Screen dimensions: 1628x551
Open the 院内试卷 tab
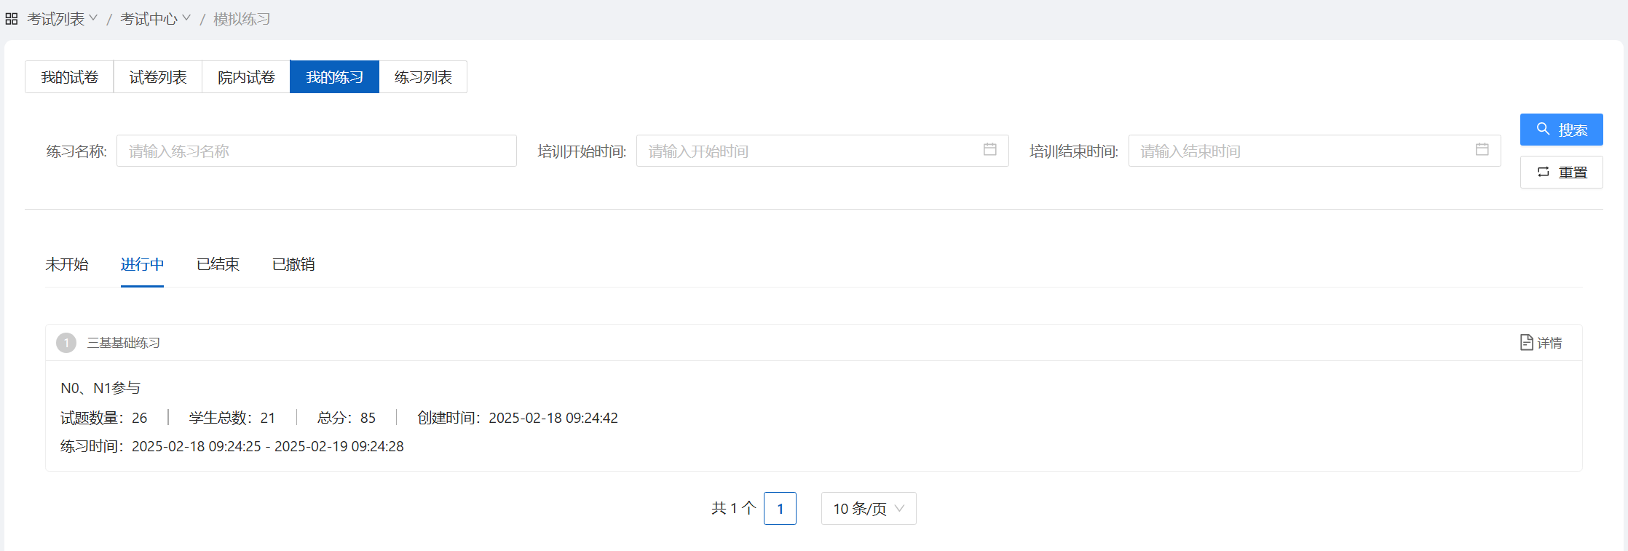click(x=246, y=77)
